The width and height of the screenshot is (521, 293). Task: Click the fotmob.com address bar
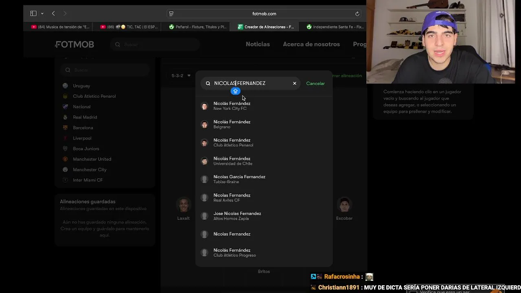(264, 14)
